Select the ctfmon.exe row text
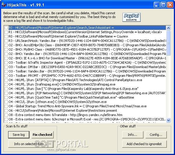This screenshot has width=175, height=155. click(57, 102)
